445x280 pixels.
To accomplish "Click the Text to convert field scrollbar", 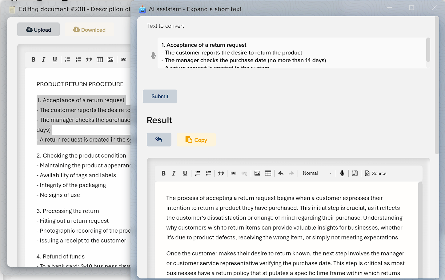I will (x=428, y=50).
